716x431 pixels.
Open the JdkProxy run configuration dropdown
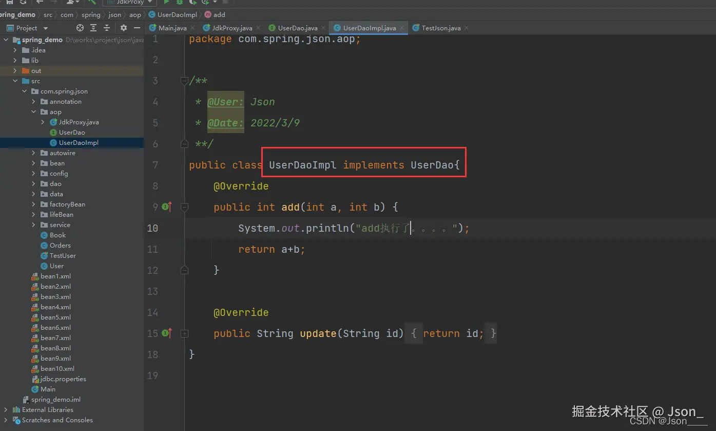coord(130,2)
